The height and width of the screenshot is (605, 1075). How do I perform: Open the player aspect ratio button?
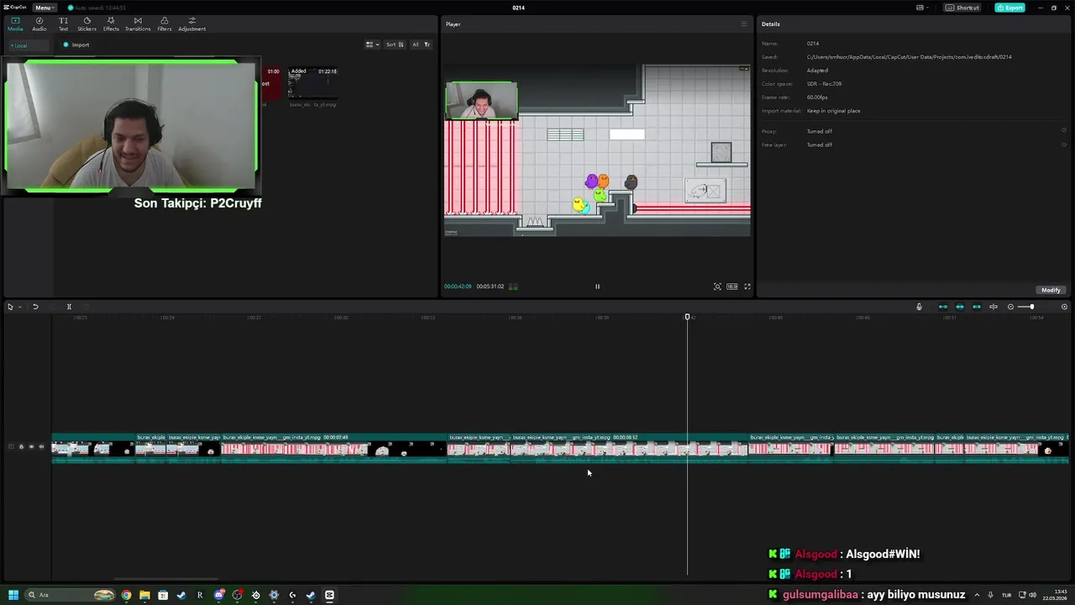[732, 287]
